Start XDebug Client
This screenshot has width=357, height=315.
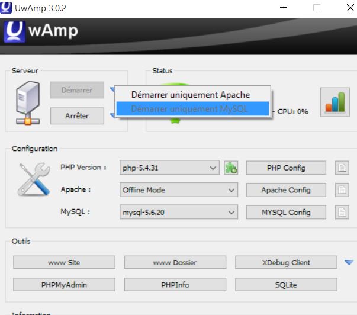[x=286, y=262]
